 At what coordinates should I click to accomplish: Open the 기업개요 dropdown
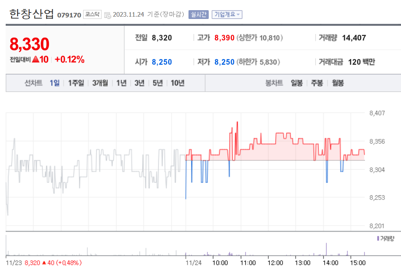pos(227,14)
